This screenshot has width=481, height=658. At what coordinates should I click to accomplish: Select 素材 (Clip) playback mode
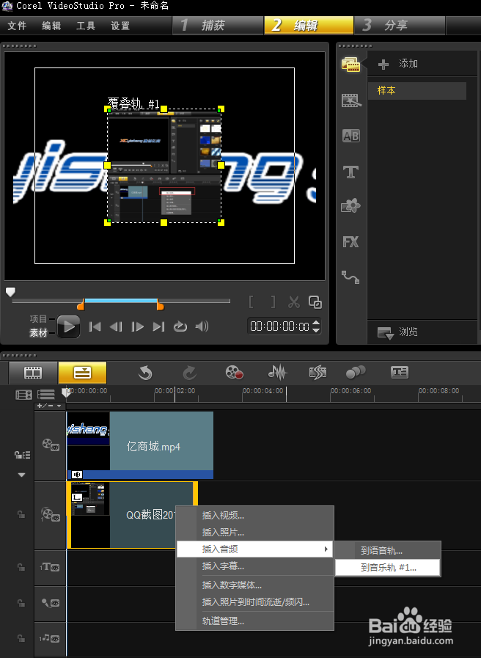38,333
